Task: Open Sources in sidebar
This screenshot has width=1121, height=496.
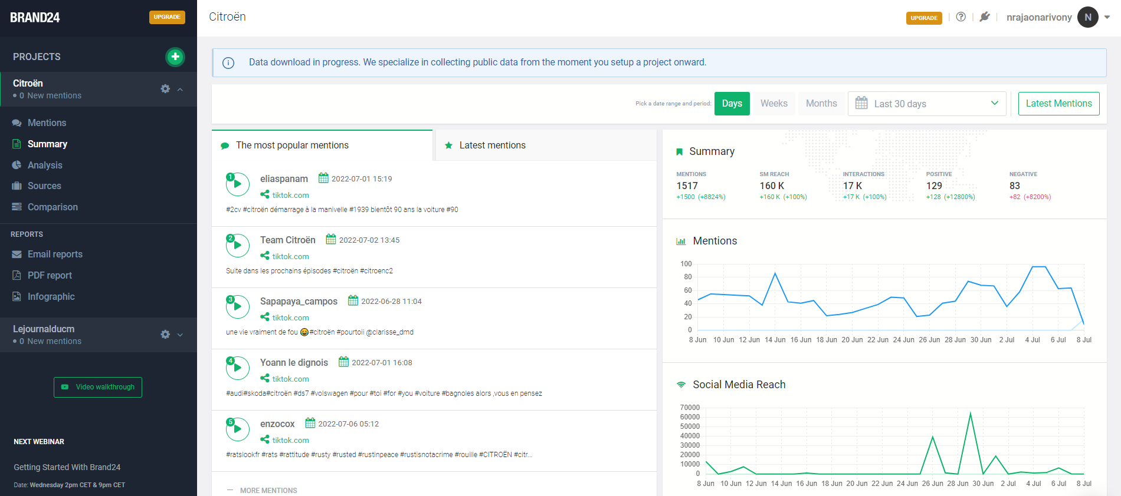Action: pos(44,186)
